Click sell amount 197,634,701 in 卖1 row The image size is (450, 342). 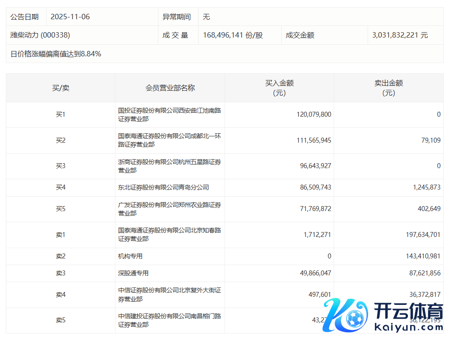tap(418, 235)
